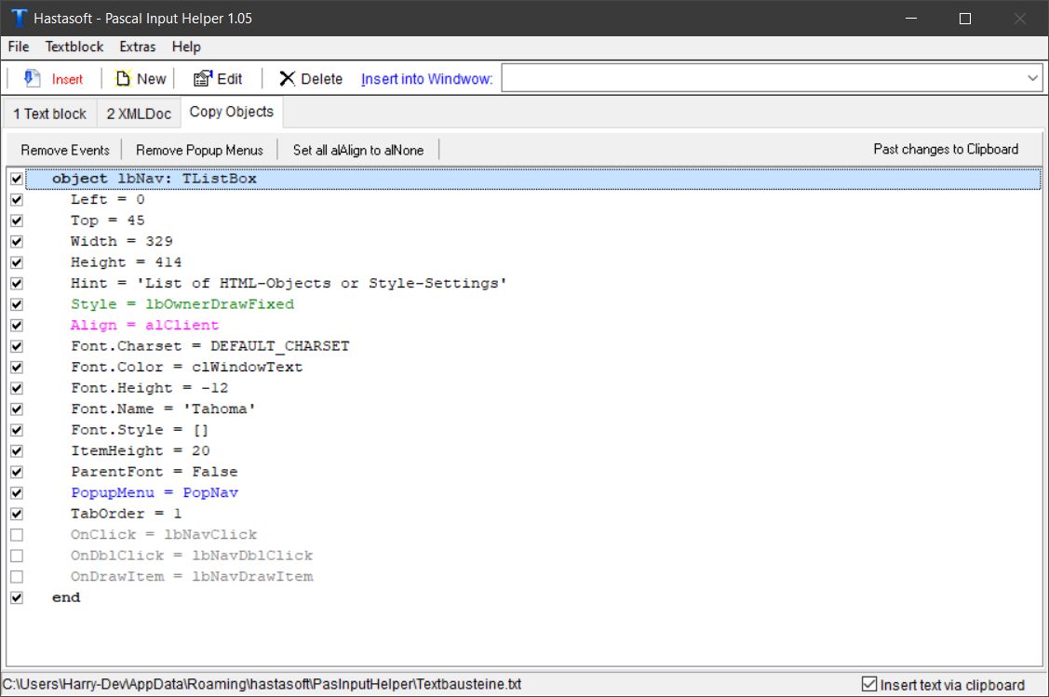Click the New document icon
The width and height of the screenshot is (1049, 697).
(123, 78)
